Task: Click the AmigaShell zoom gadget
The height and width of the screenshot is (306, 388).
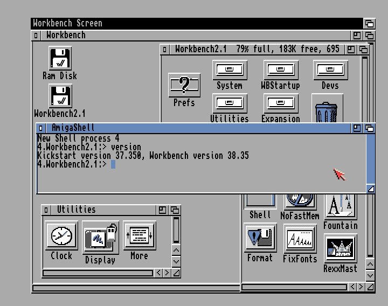Action: 357,128
